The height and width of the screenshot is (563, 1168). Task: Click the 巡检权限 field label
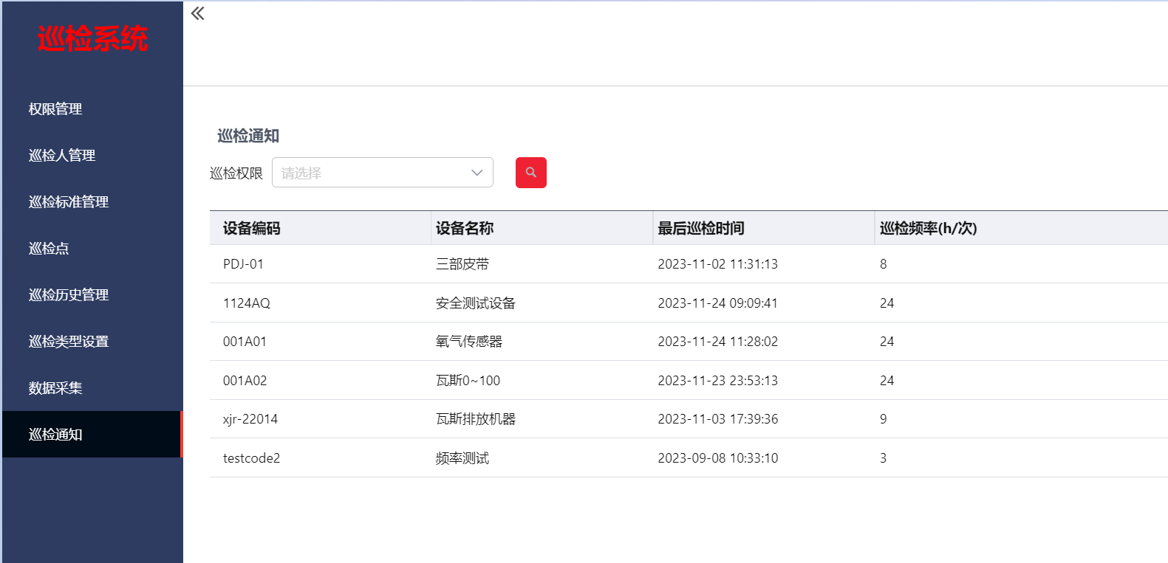pyautogui.click(x=236, y=173)
